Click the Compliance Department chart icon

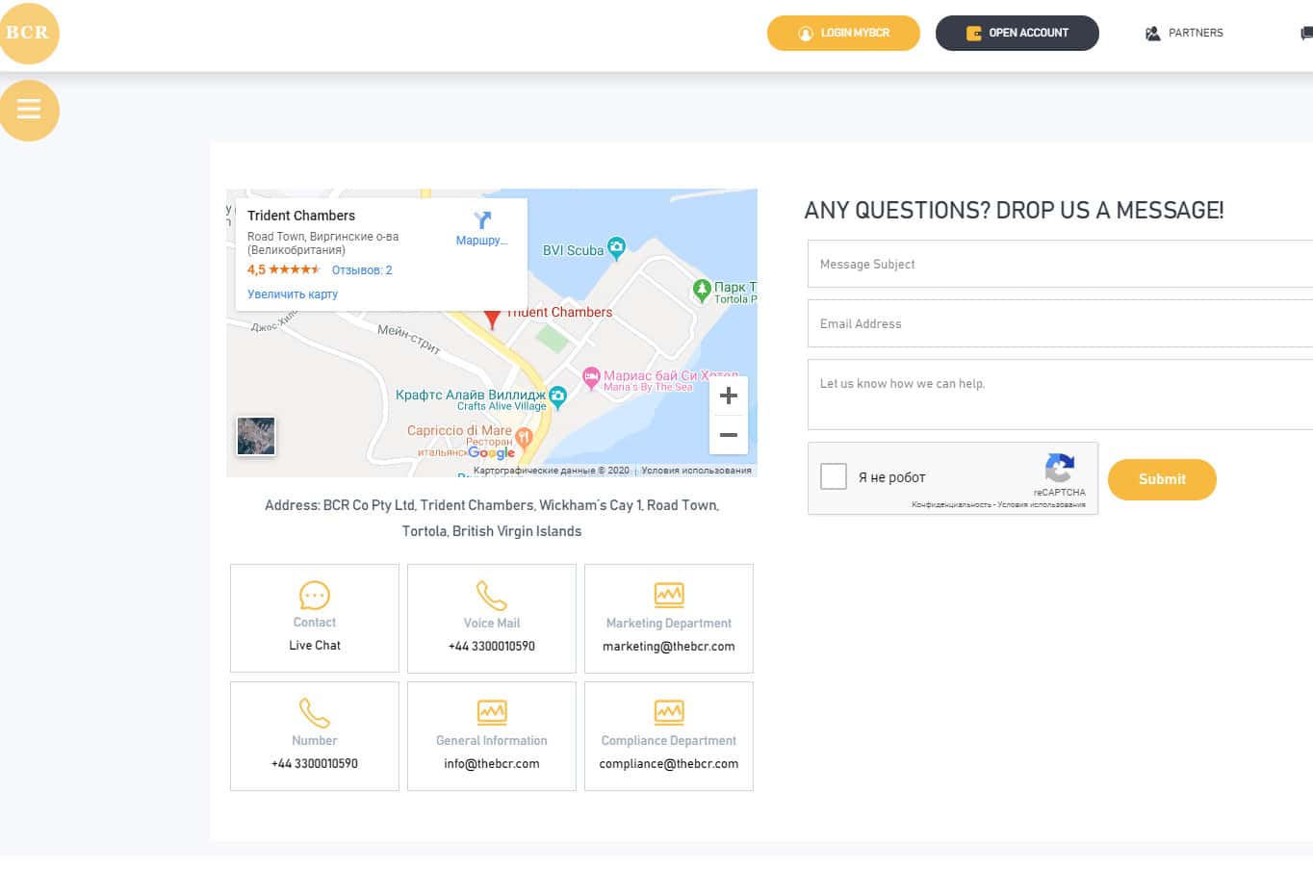[669, 712]
